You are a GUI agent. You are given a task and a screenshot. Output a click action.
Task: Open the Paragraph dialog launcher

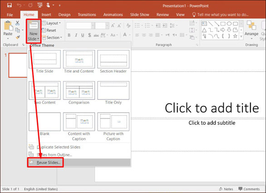click(197, 45)
